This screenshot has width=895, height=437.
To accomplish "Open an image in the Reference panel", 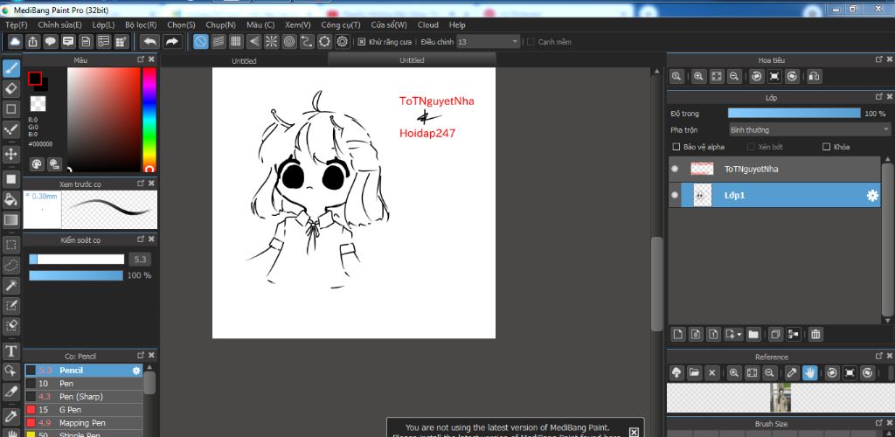I will click(694, 372).
